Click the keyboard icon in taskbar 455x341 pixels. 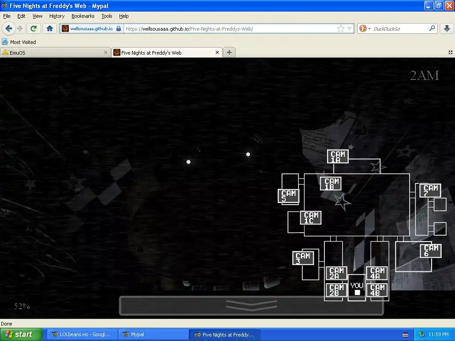pyautogui.click(x=405, y=335)
